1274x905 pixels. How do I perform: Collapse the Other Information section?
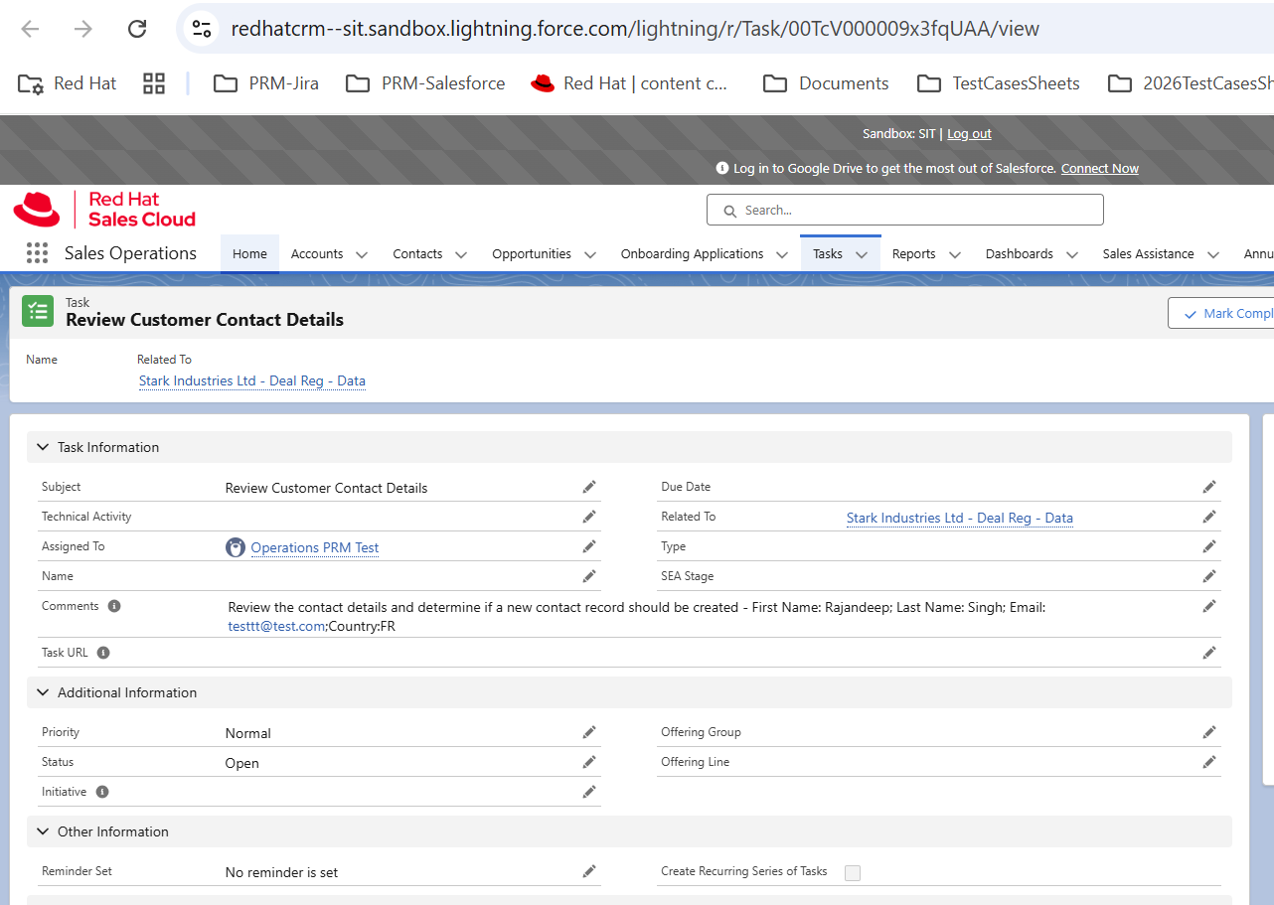43,831
